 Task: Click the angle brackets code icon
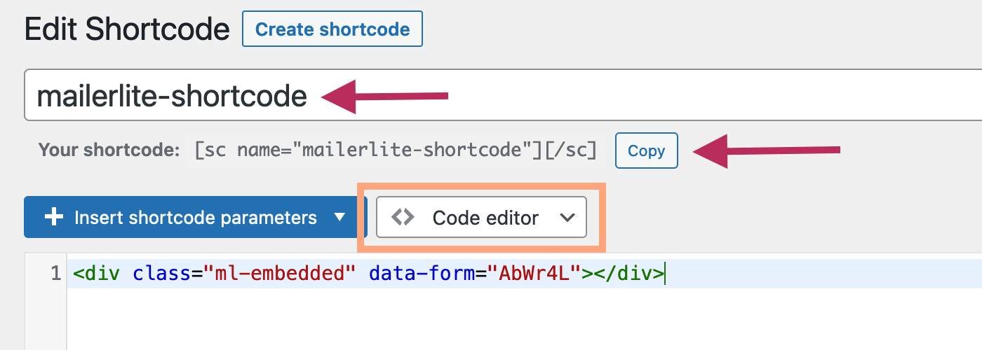pyautogui.click(x=403, y=218)
